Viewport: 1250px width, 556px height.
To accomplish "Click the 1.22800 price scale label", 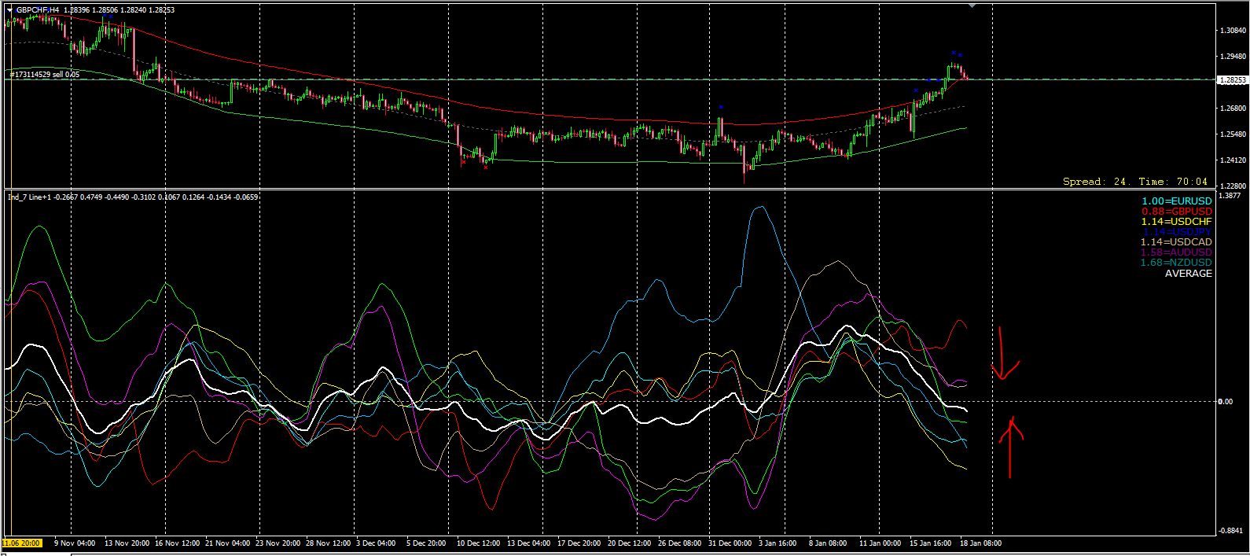I will 1233,186.
